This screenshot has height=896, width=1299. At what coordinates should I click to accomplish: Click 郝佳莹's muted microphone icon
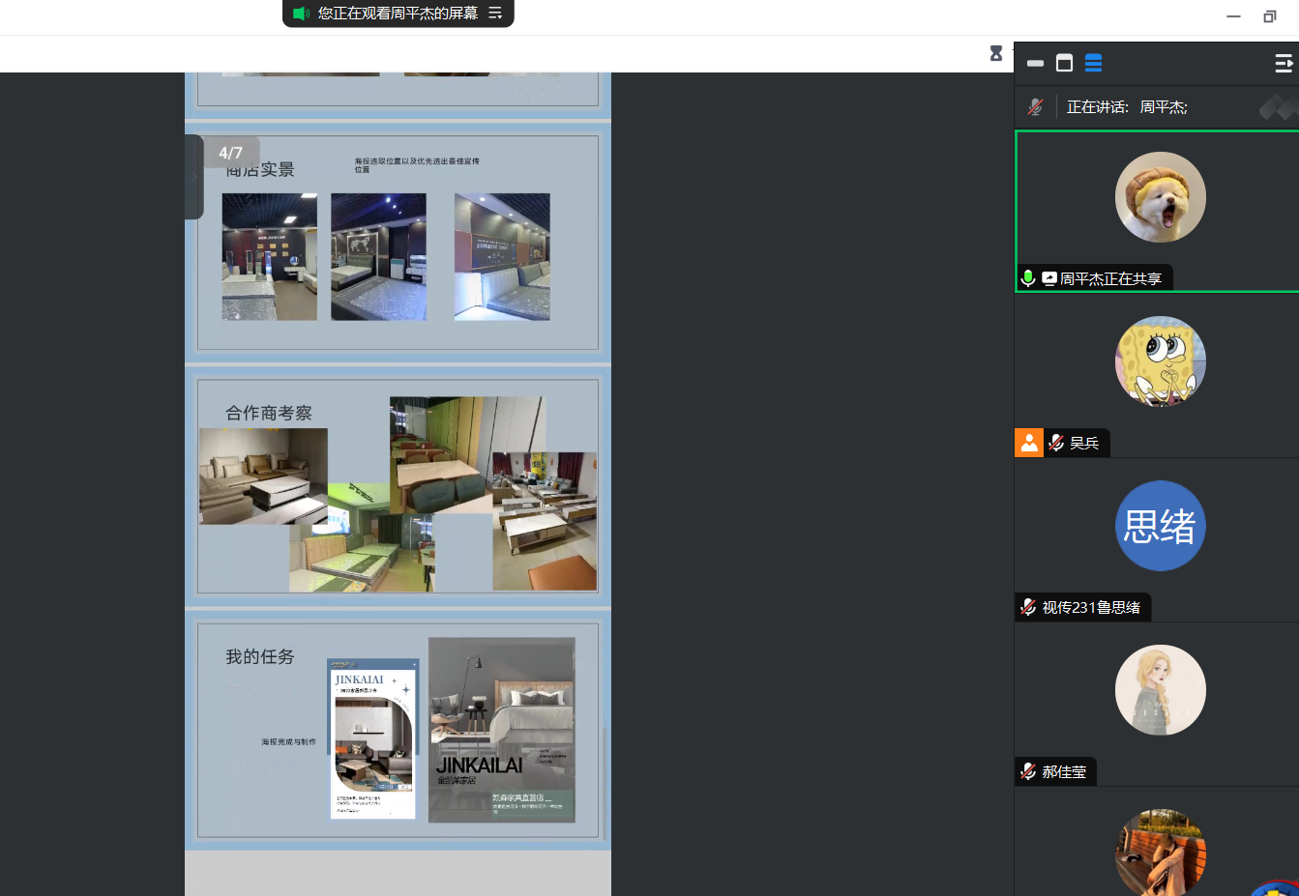pyautogui.click(x=1028, y=771)
